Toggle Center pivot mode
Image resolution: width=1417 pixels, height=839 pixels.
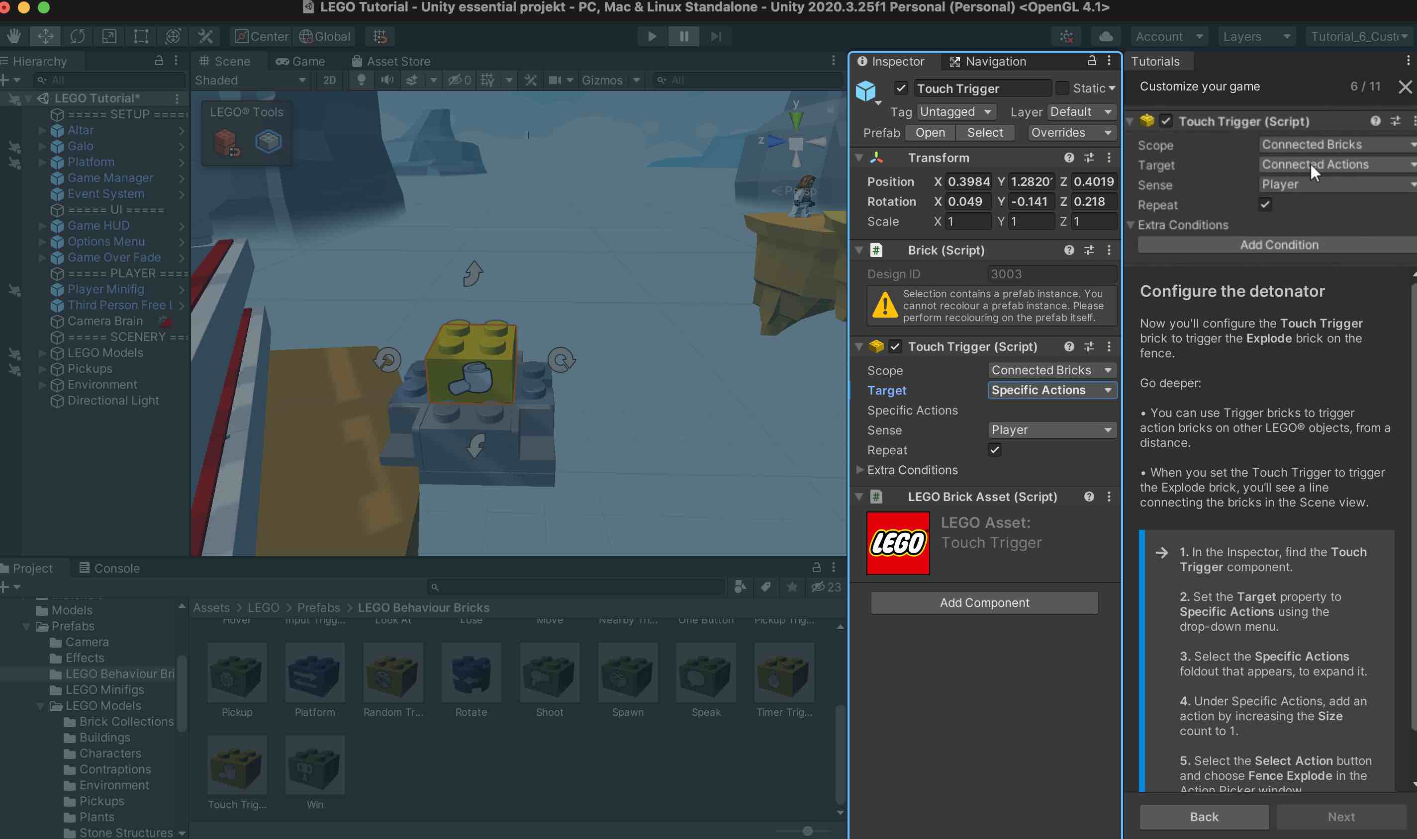[x=261, y=36]
